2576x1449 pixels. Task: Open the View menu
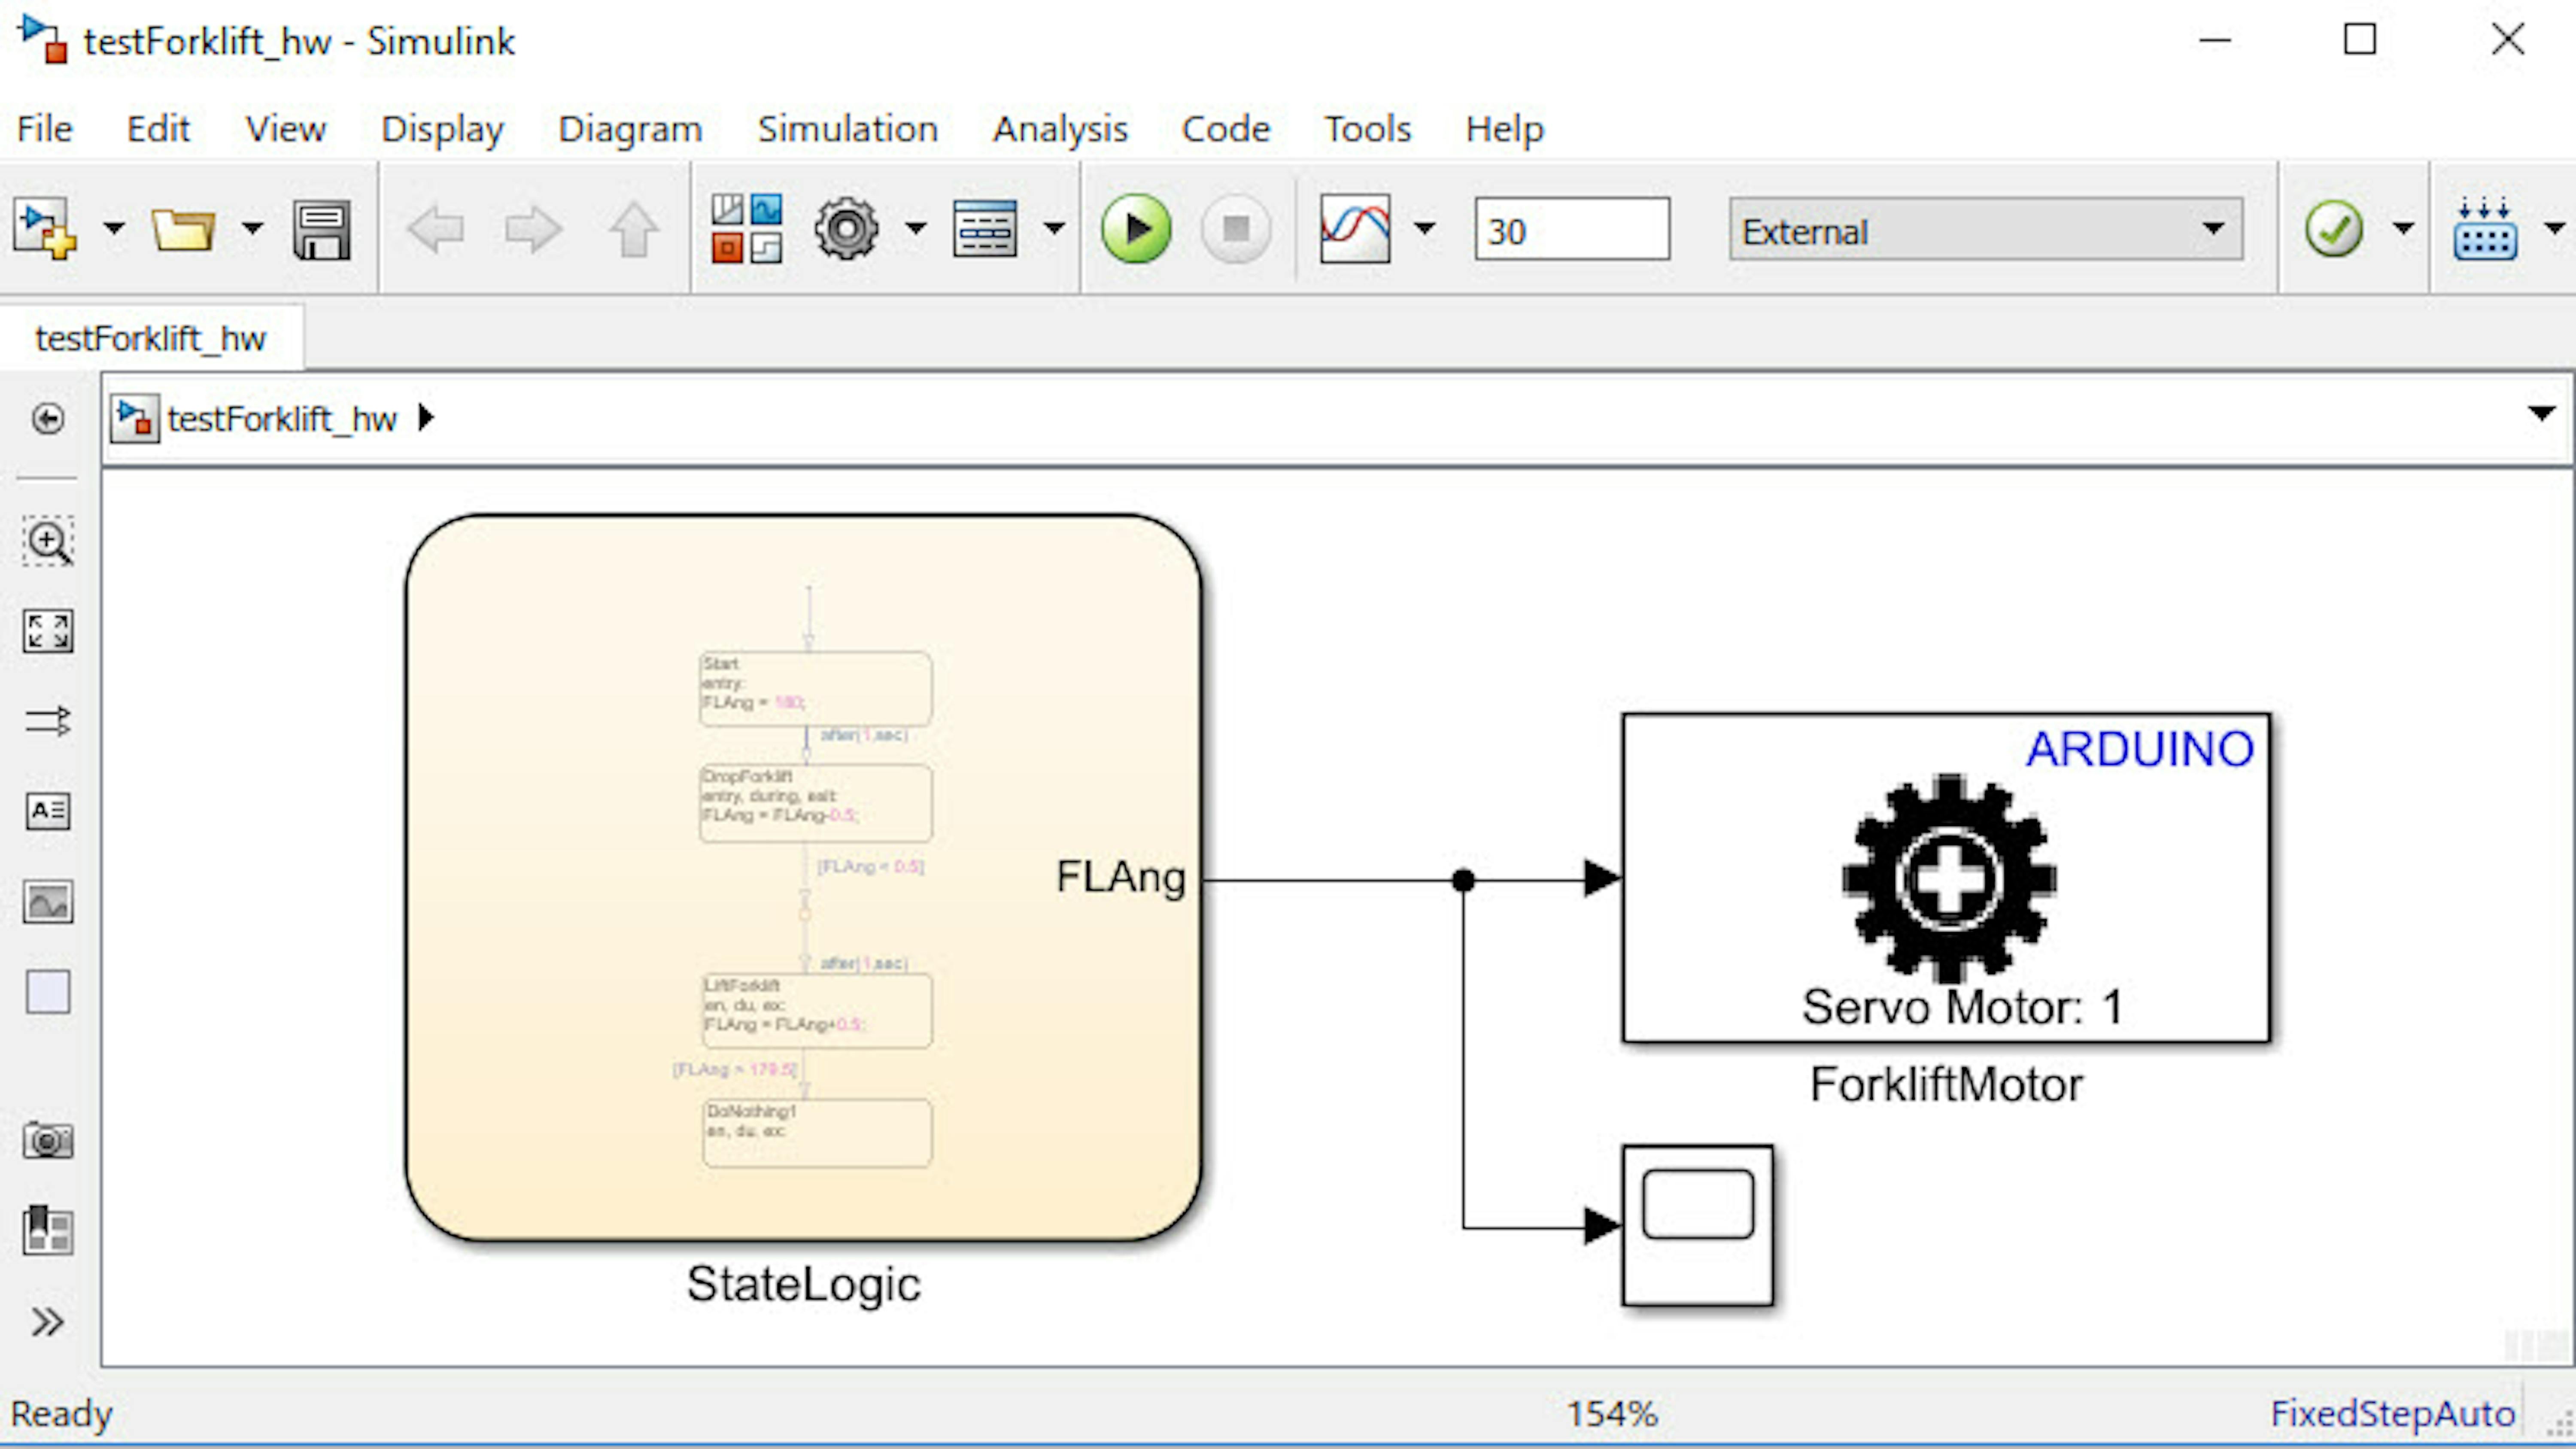click(285, 129)
